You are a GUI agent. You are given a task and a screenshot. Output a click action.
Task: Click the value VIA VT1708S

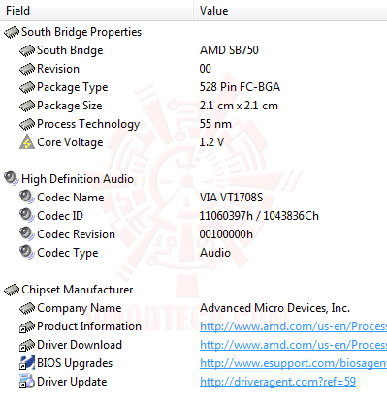232,198
